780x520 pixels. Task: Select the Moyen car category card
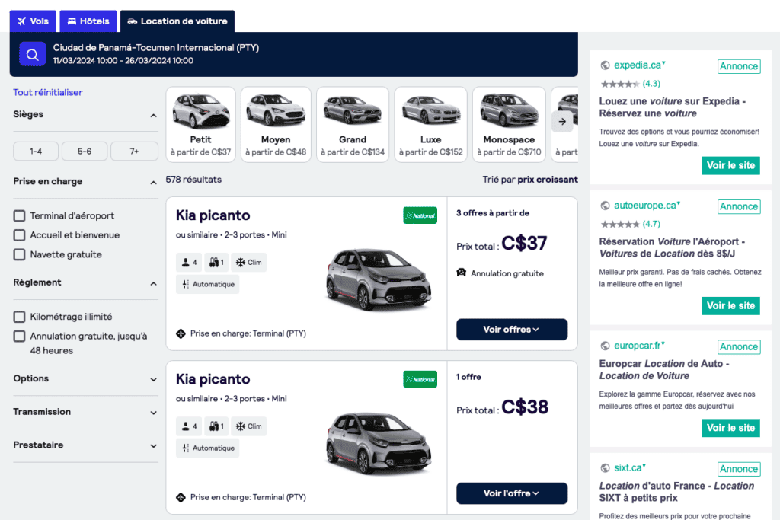[x=277, y=123]
